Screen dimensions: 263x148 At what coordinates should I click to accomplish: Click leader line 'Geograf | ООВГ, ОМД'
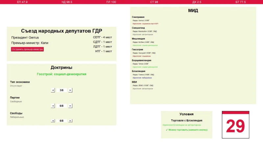(x=144, y=53)
